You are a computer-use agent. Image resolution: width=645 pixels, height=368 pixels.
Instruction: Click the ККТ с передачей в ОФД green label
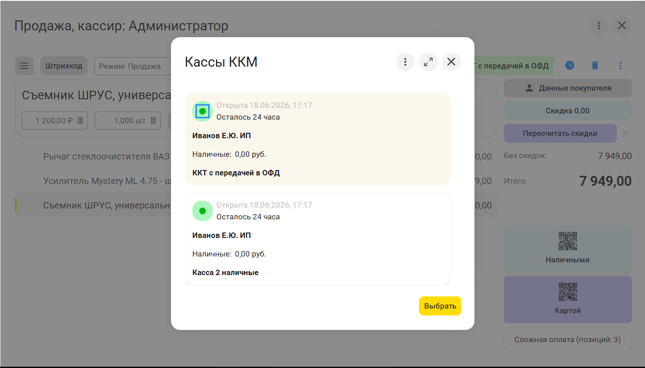[514, 66]
